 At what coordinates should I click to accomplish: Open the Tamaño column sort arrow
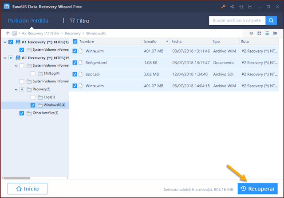[167, 42]
